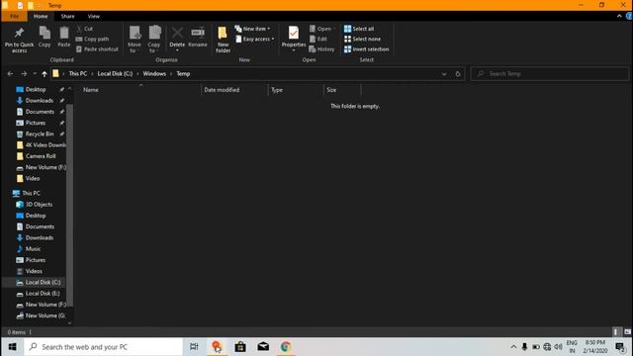Click Invert selection in ribbon
The height and width of the screenshot is (356, 633).
[x=367, y=49]
